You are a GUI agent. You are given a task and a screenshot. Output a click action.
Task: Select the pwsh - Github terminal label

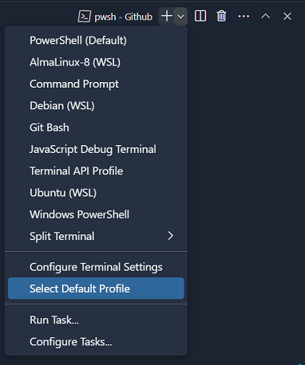point(124,17)
